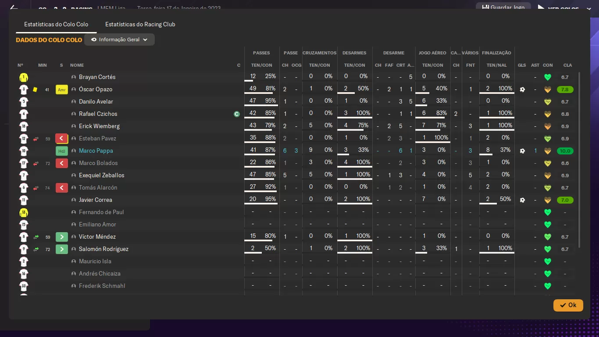Image resolution: width=599 pixels, height=337 pixels.
Task: Sort by the NOME column header
Action: tap(77, 65)
